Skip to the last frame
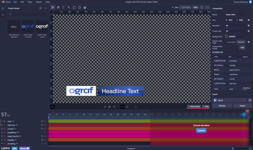The width and height of the screenshot is (253, 150). pyautogui.click(x=114, y=107)
